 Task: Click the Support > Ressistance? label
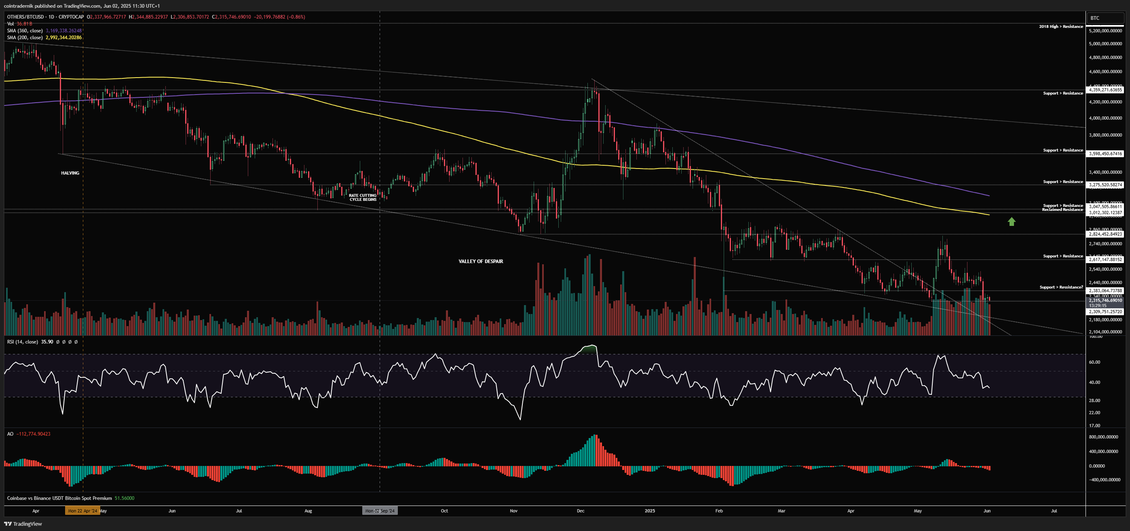[1061, 287]
